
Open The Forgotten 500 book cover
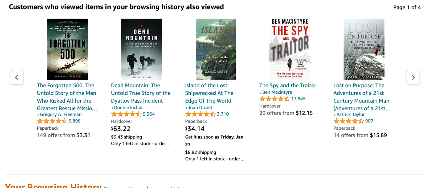67,49
